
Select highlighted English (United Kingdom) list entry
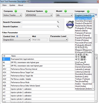83,18
